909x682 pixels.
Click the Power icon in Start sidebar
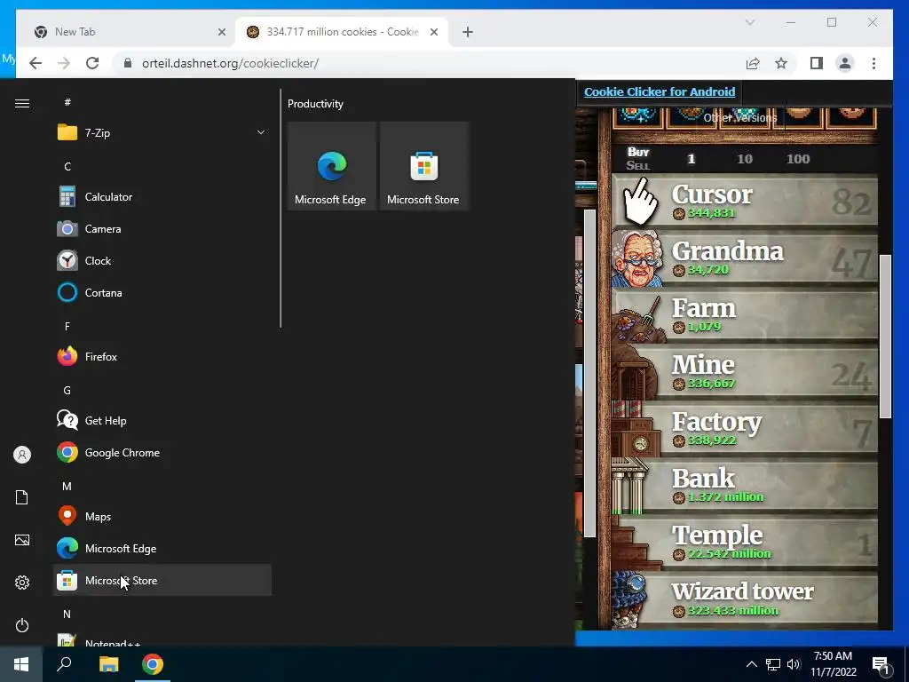(22, 625)
